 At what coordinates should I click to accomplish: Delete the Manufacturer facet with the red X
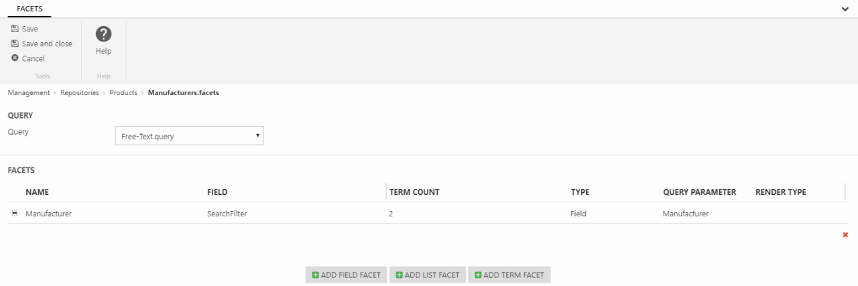[845, 234]
